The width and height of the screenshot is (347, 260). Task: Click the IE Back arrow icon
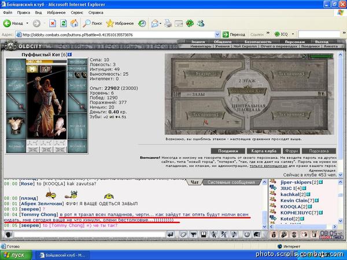pyautogui.click(x=7, y=23)
